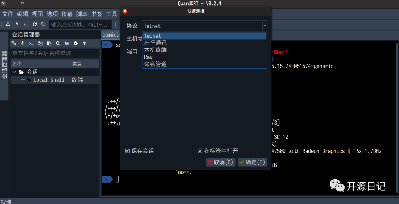Select Raw in protocol list
399x204 pixels.
(x=205, y=57)
